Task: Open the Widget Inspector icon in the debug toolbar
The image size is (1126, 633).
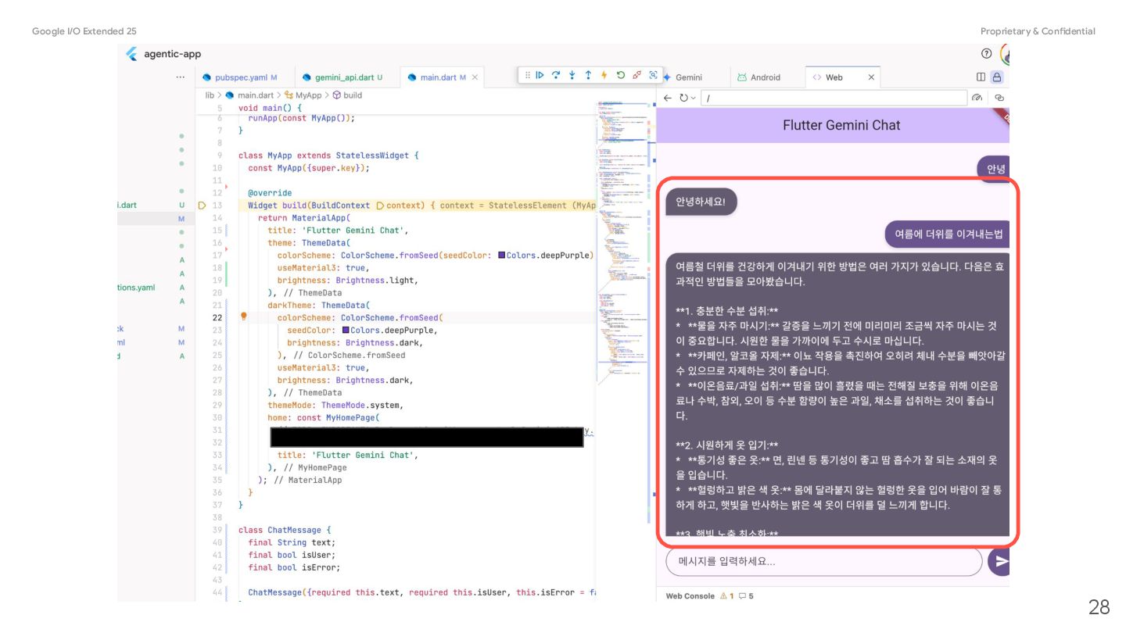Action: pyautogui.click(x=653, y=75)
